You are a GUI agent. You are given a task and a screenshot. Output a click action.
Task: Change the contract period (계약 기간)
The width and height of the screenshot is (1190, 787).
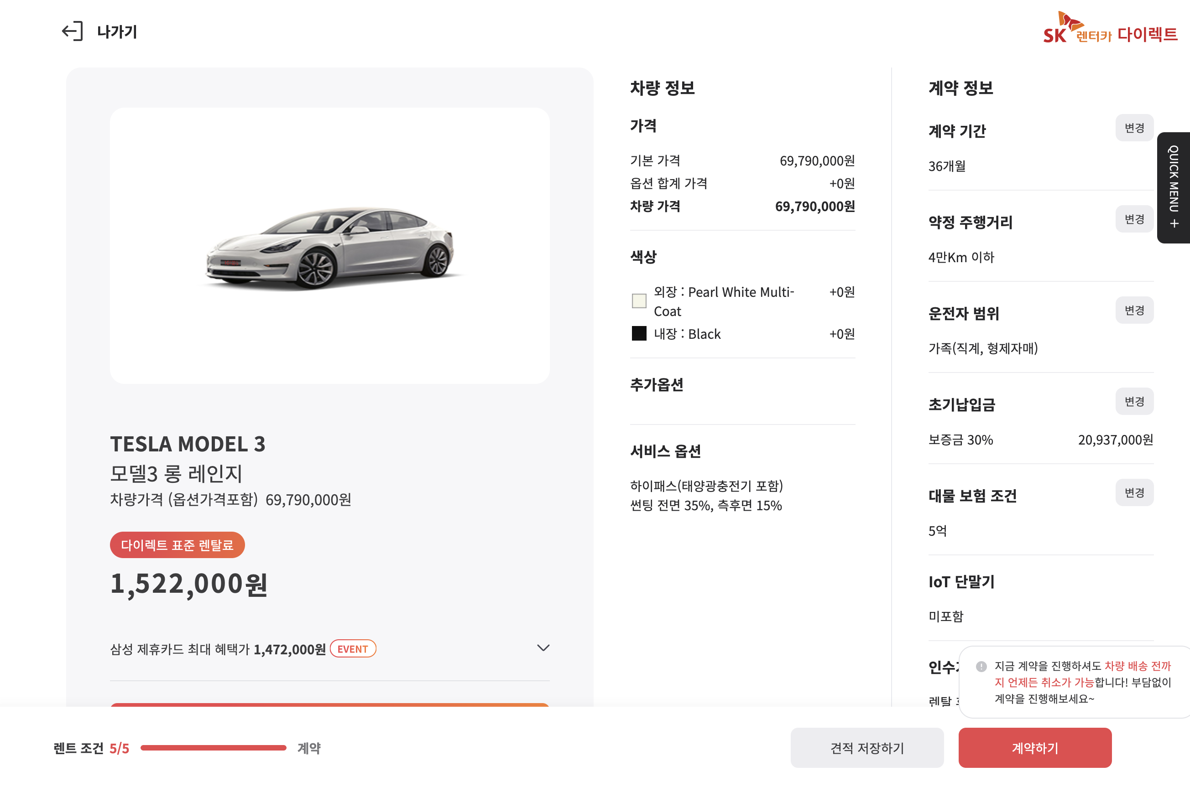(1134, 128)
